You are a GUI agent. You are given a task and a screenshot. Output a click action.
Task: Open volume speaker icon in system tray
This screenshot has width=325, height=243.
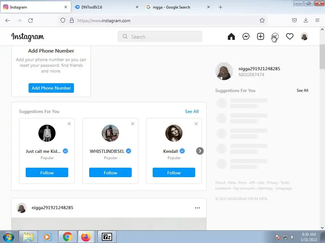293,237
